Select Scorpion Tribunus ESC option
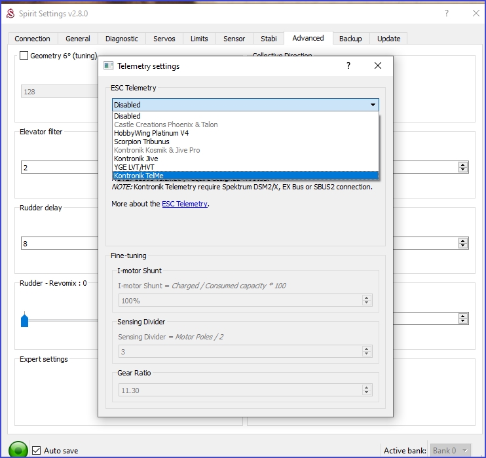Screen dimensions: 486x458 coord(141,142)
